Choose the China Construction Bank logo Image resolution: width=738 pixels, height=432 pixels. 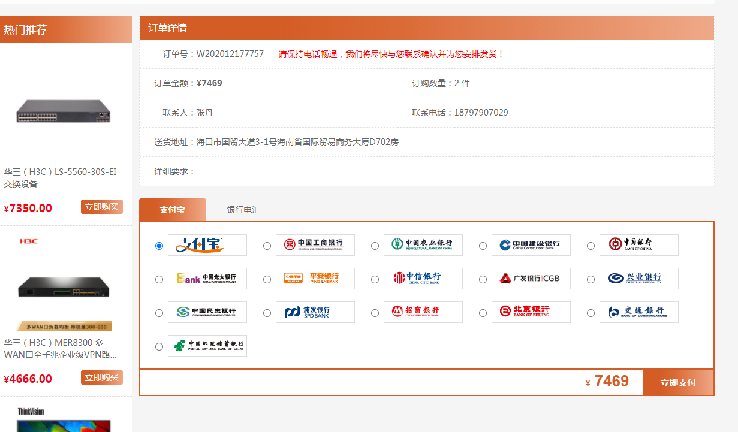[531, 245]
